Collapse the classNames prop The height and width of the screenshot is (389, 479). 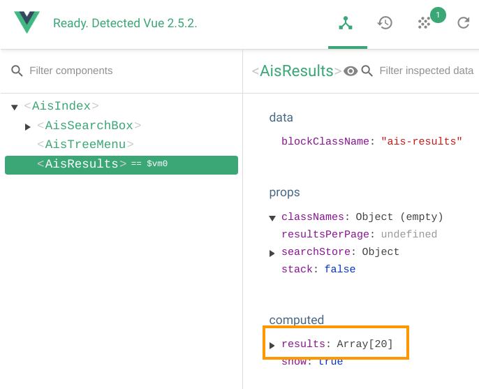pos(272,218)
